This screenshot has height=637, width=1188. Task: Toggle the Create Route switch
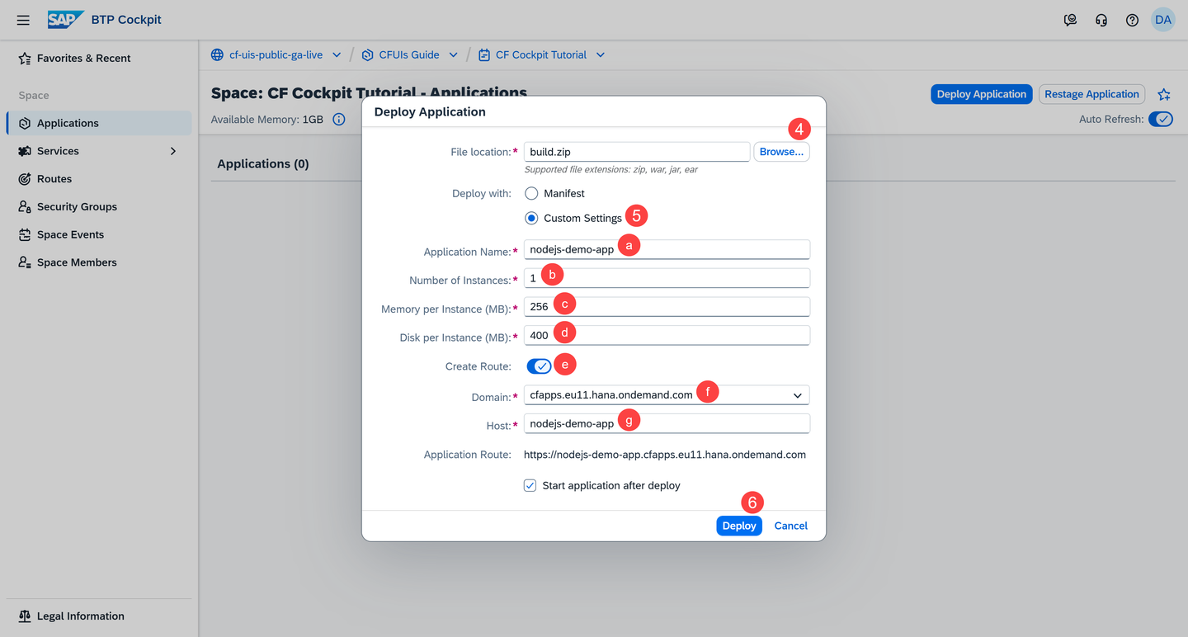[539, 366]
